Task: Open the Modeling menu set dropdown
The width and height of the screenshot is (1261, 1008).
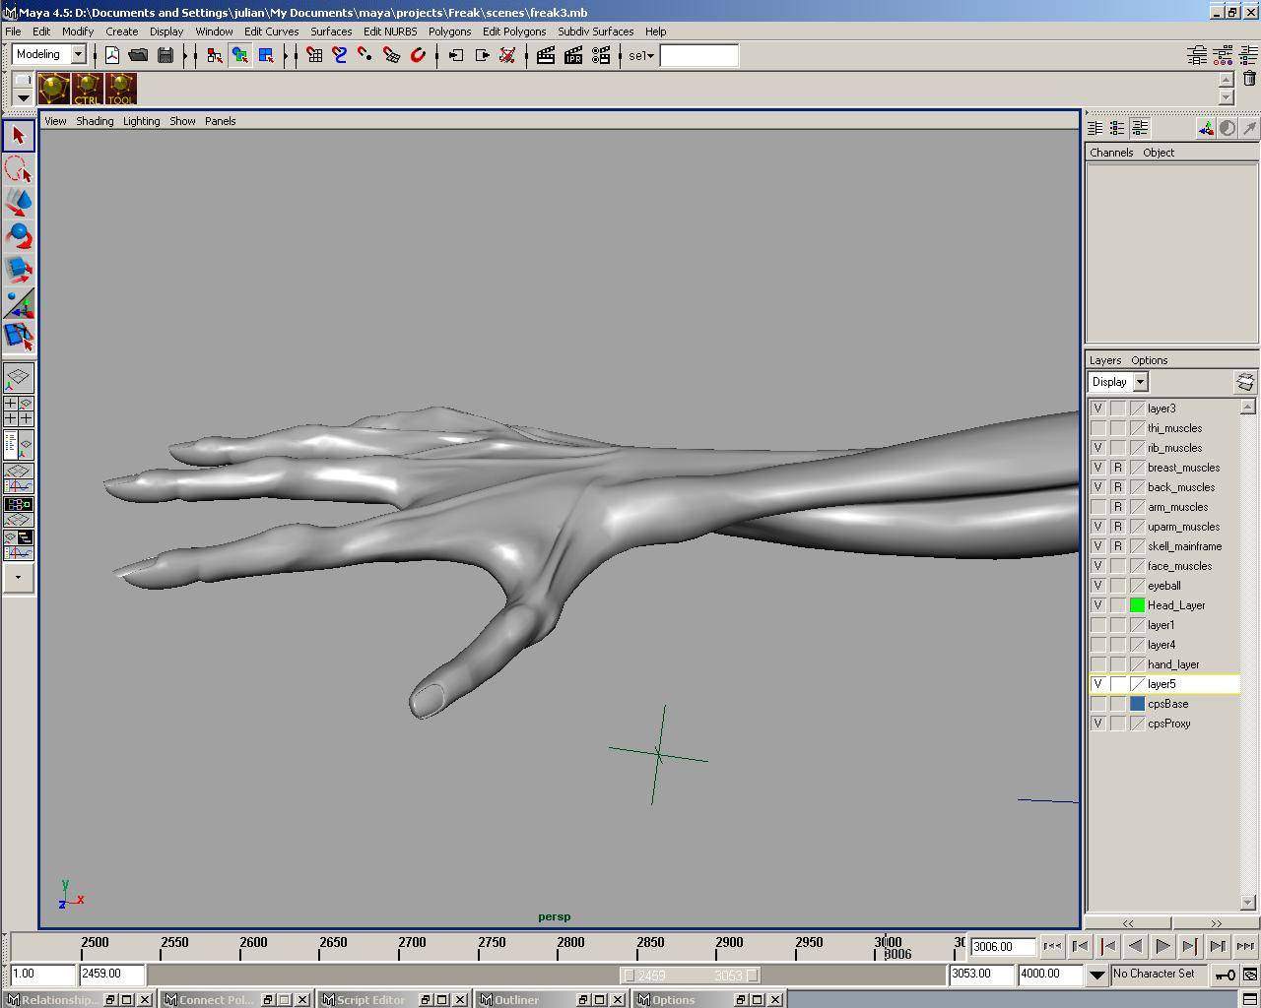Action: [x=78, y=55]
